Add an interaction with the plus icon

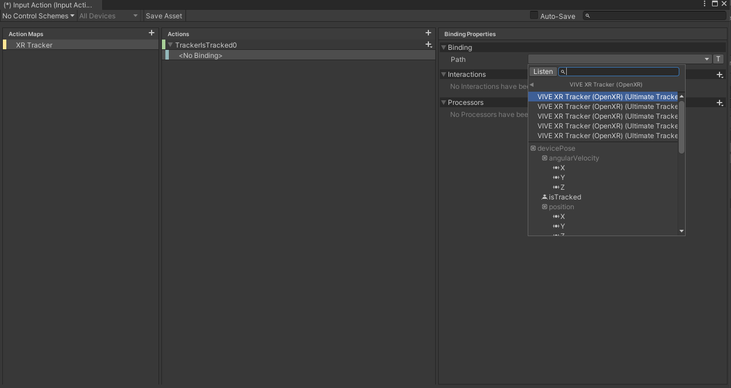click(720, 75)
